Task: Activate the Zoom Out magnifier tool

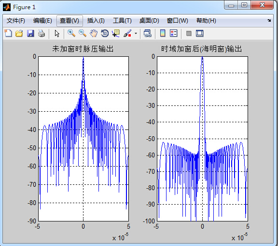Action: coord(83,33)
